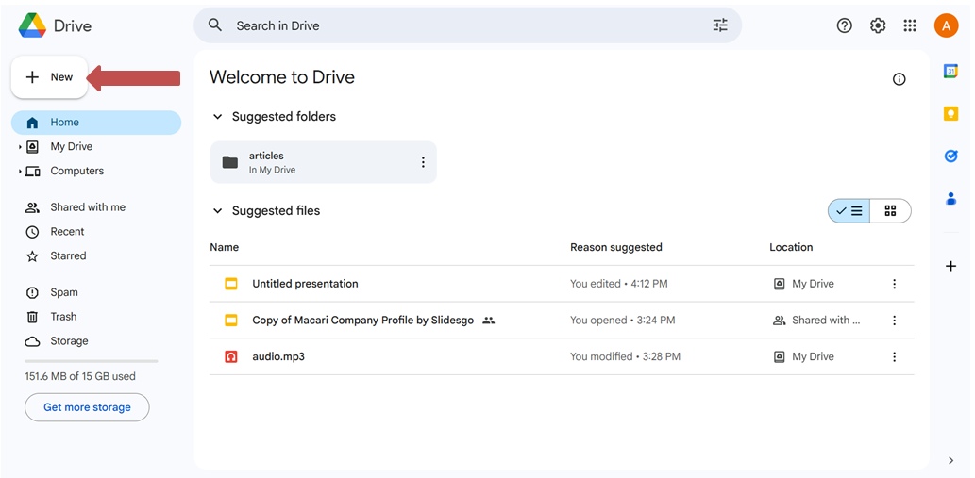The width and height of the screenshot is (975, 478).
Task: Click Get add-ons plus icon
Action: pos(950,266)
